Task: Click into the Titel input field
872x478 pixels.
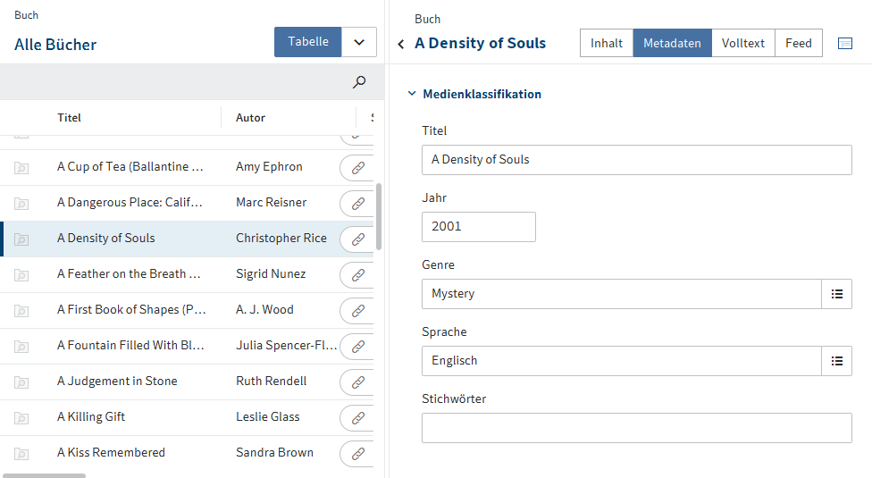Action: click(637, 160)
